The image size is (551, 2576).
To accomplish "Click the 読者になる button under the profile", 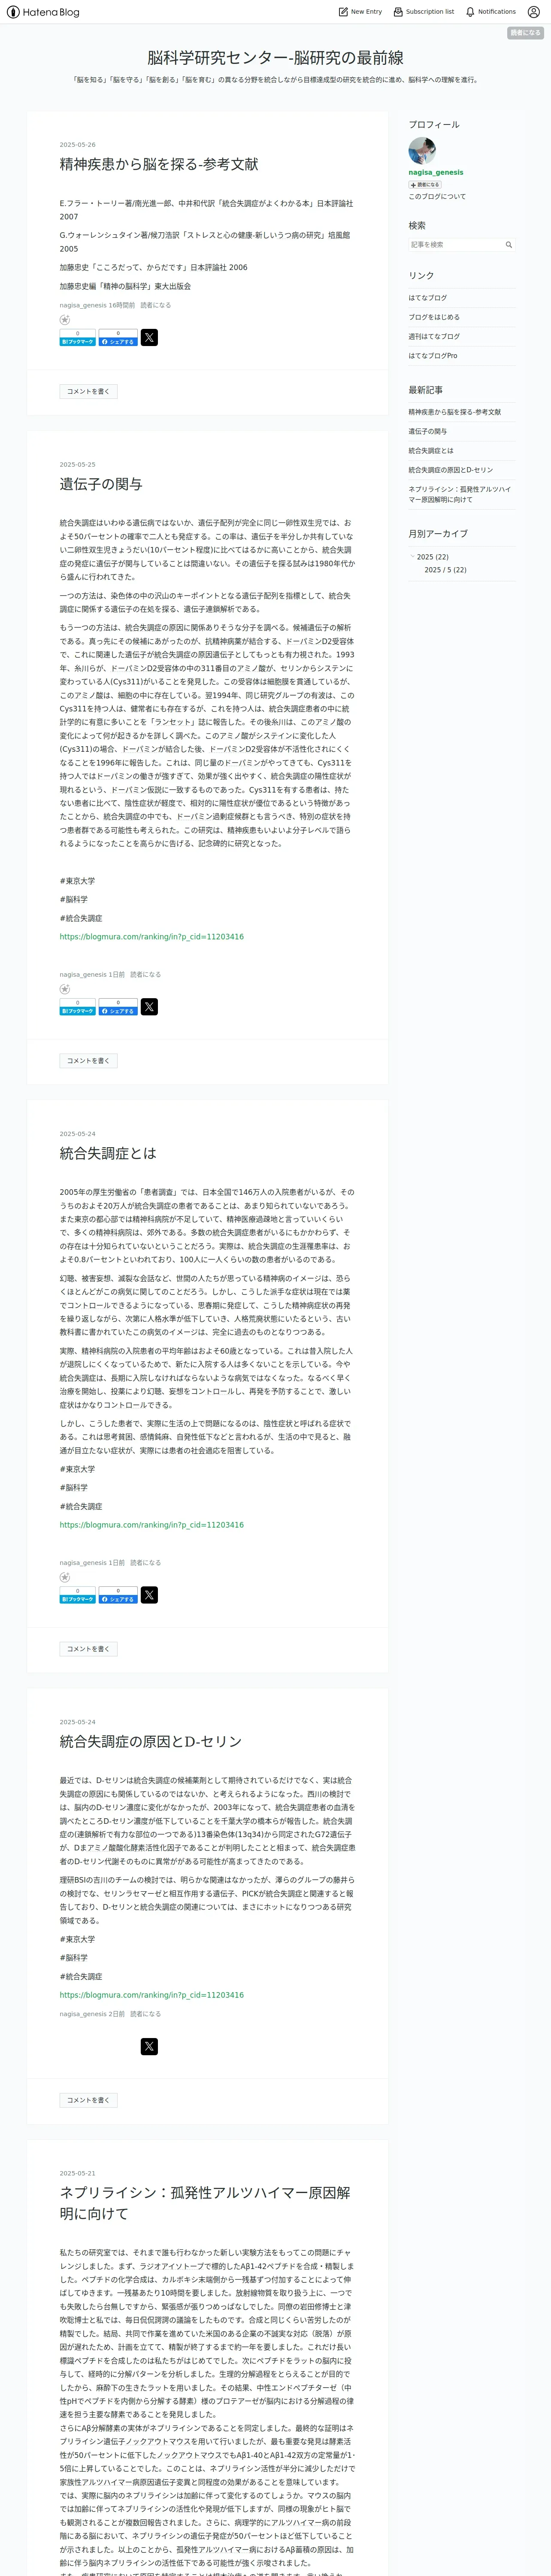I will [x=424, y=185].
